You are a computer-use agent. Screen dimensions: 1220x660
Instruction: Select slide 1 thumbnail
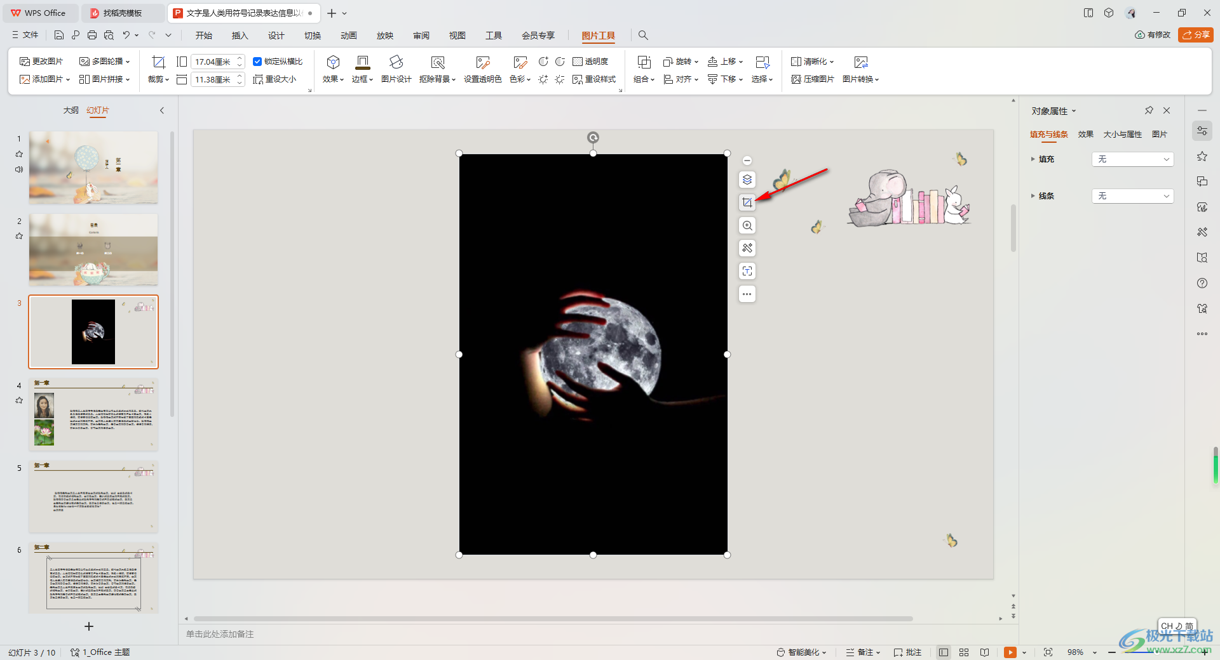click(93, 168)
